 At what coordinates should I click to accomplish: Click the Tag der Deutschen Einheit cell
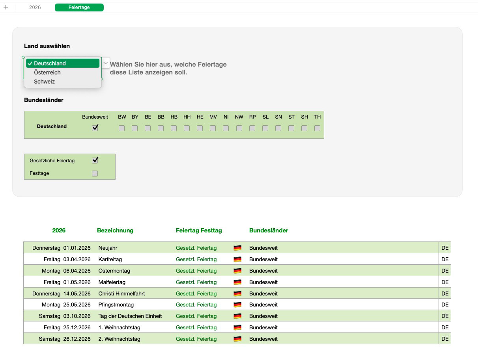click(130, 316)
